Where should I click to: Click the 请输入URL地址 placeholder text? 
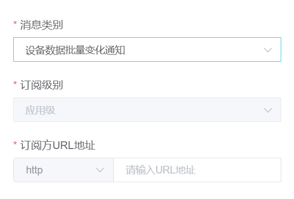160,170
